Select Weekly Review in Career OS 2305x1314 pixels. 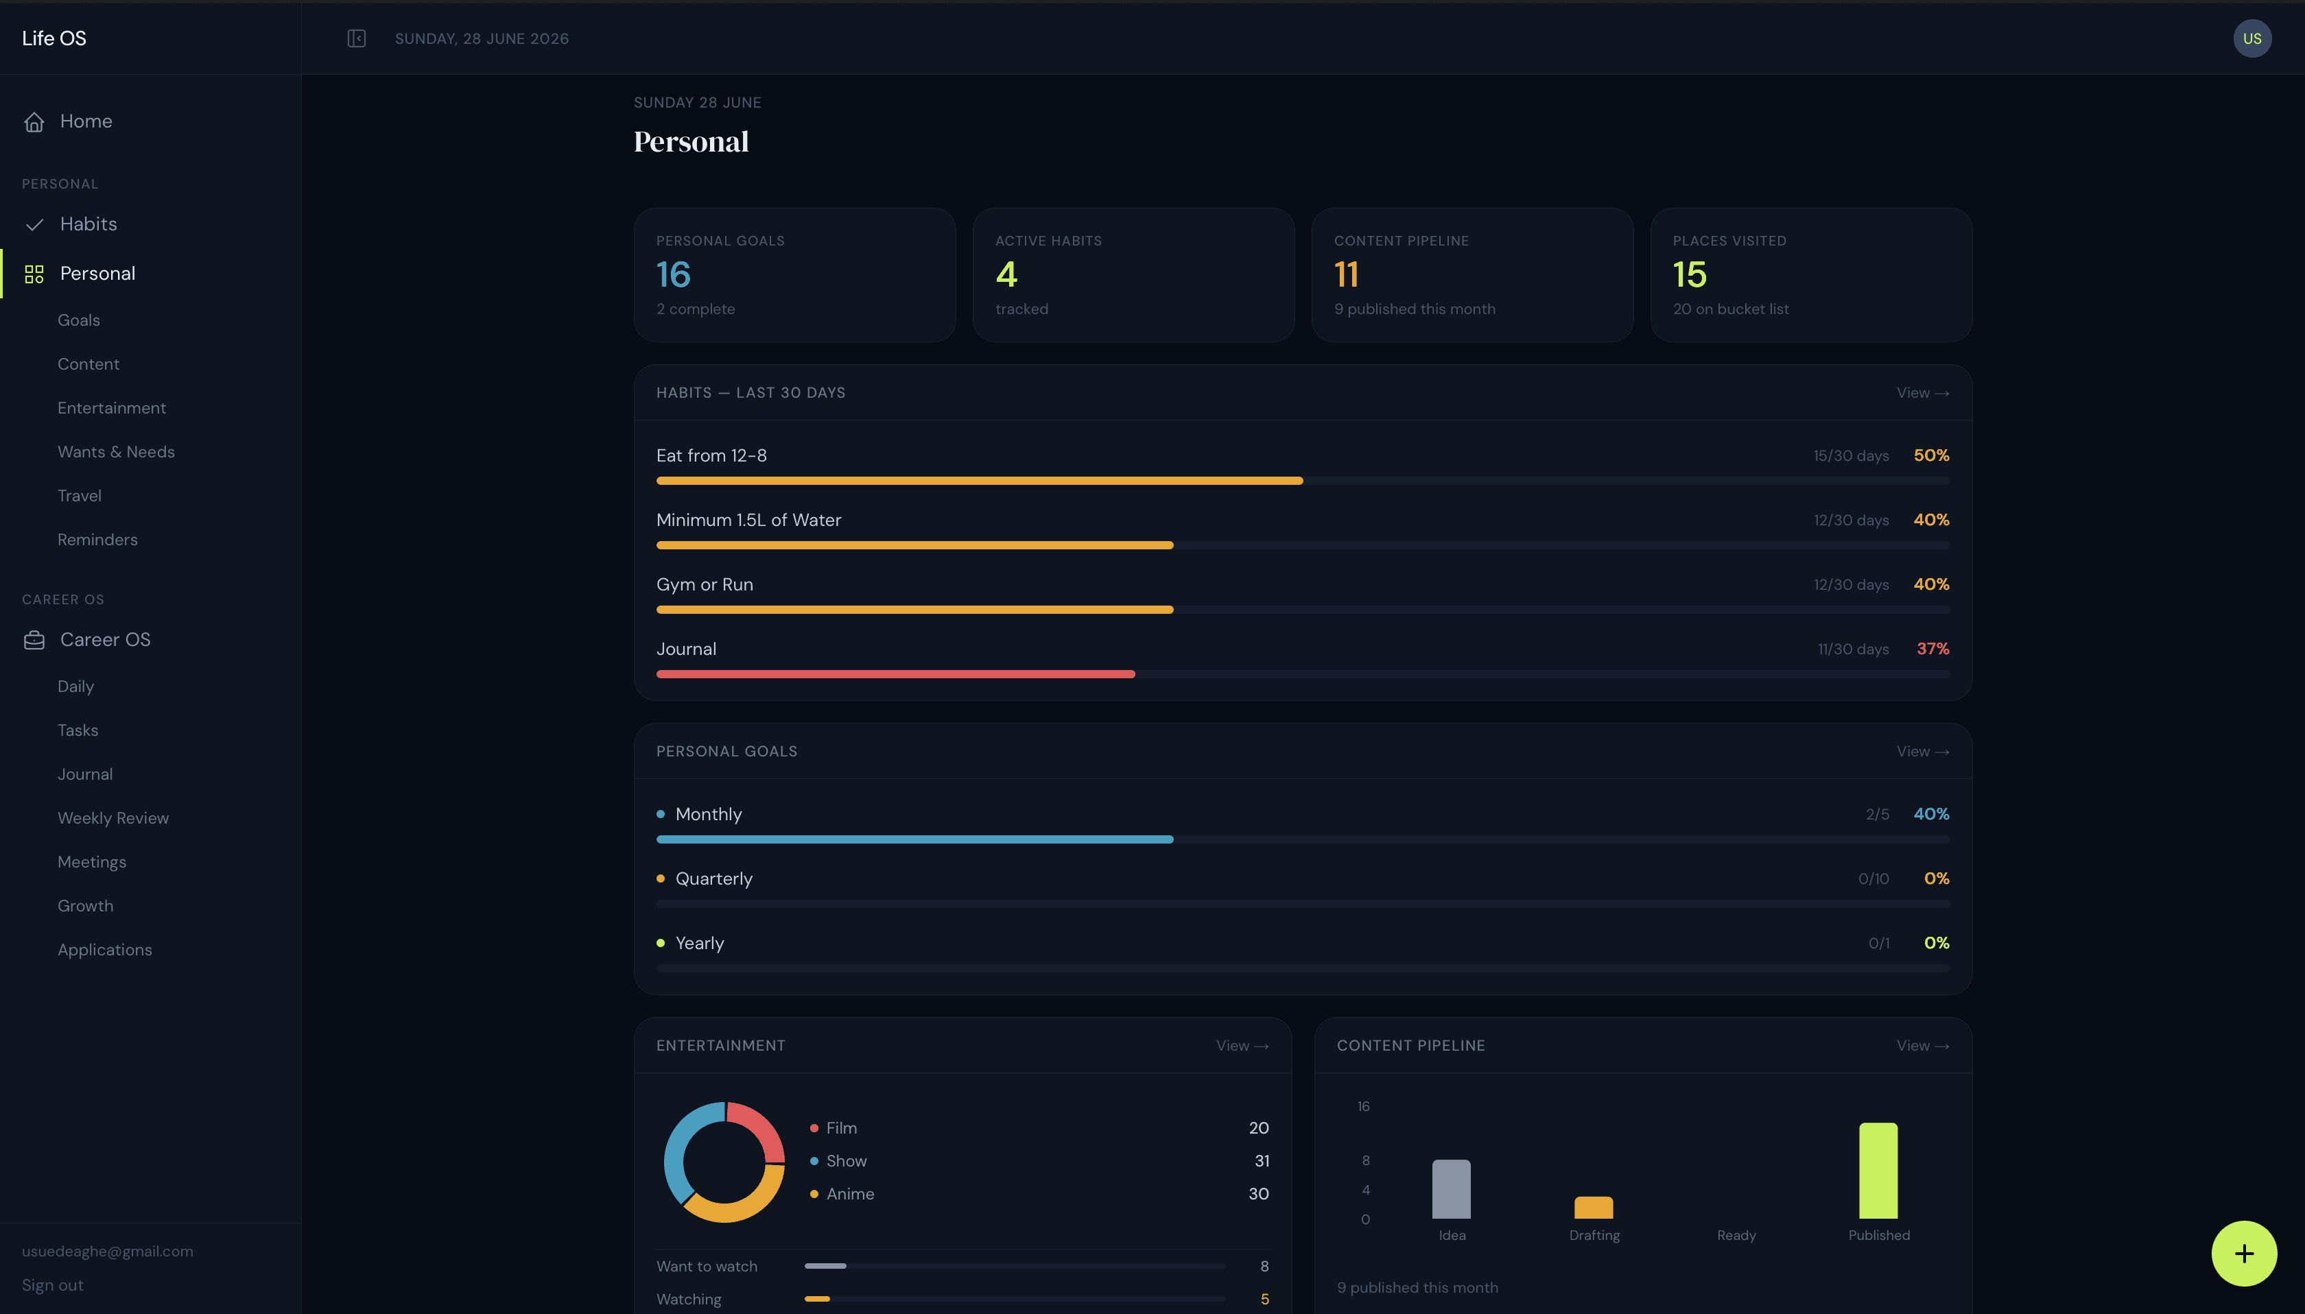(113, 817)
